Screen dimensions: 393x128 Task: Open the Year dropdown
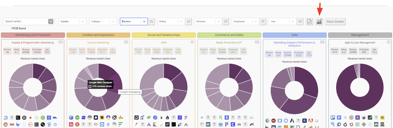282,22
